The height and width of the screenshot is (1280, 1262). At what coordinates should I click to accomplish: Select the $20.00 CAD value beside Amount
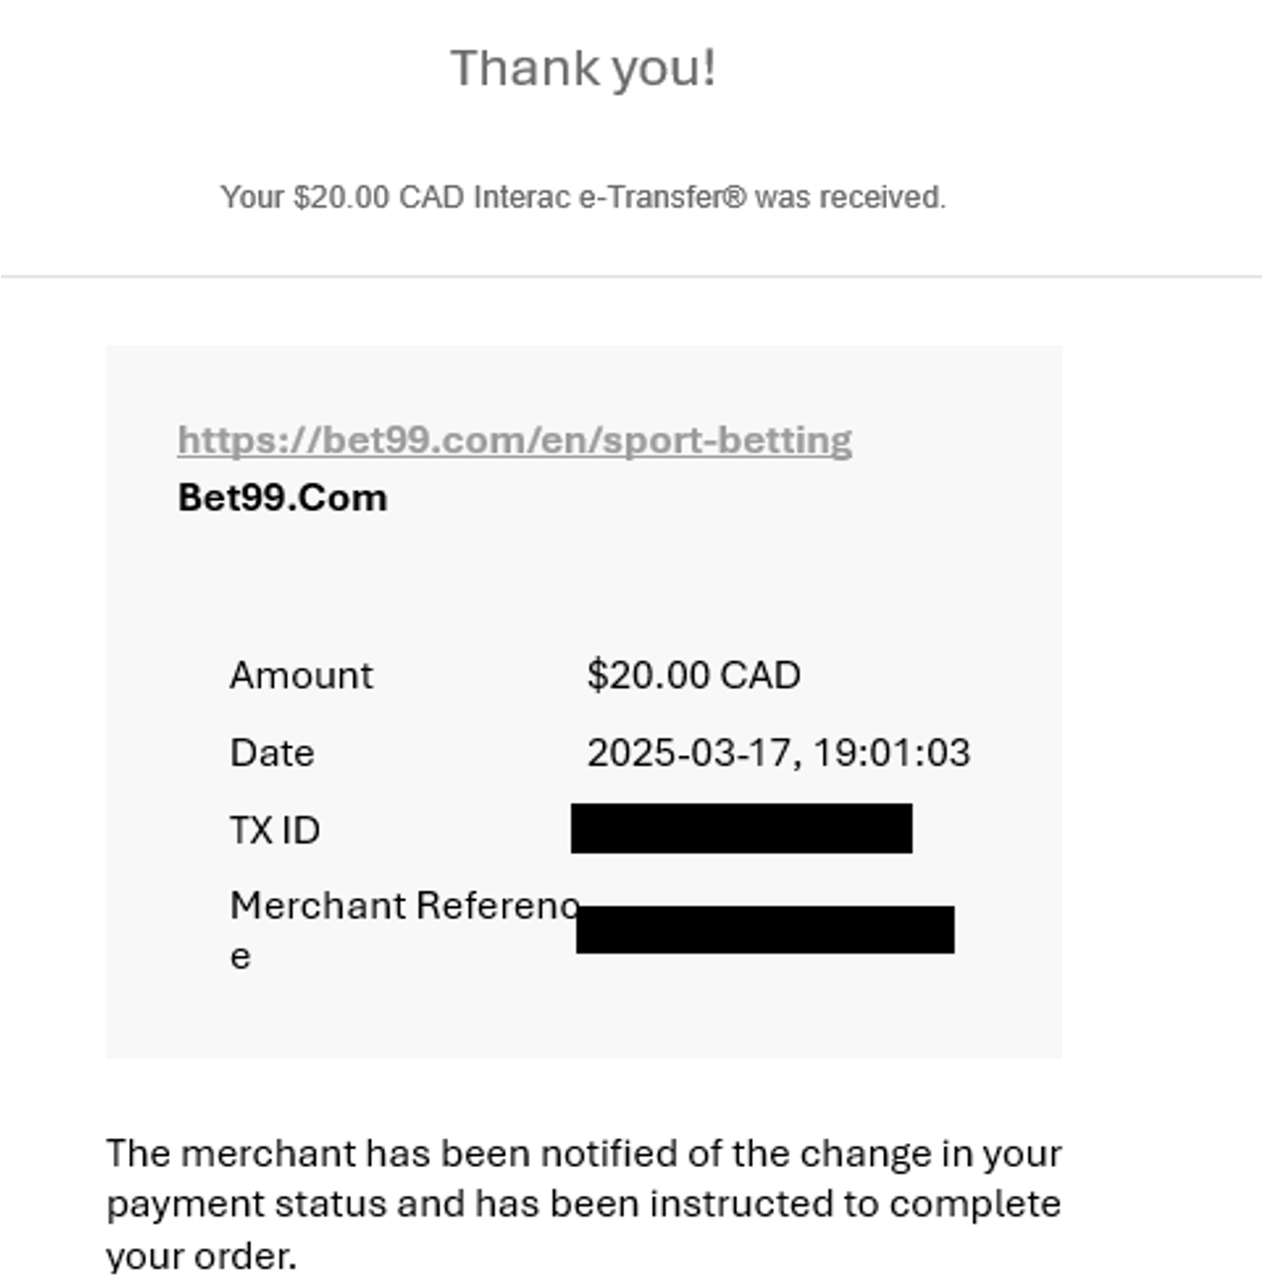(x=694, y=676)
